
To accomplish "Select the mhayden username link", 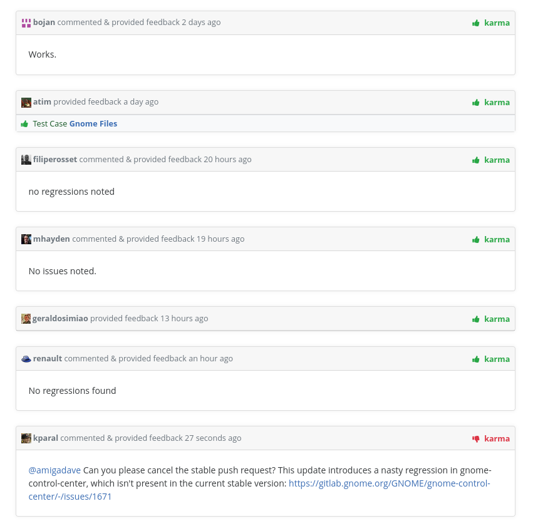I will pos(51,239).
